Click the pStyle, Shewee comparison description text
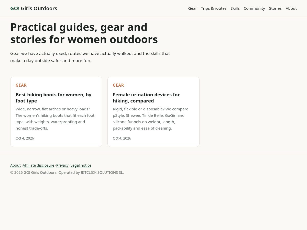 151,119
